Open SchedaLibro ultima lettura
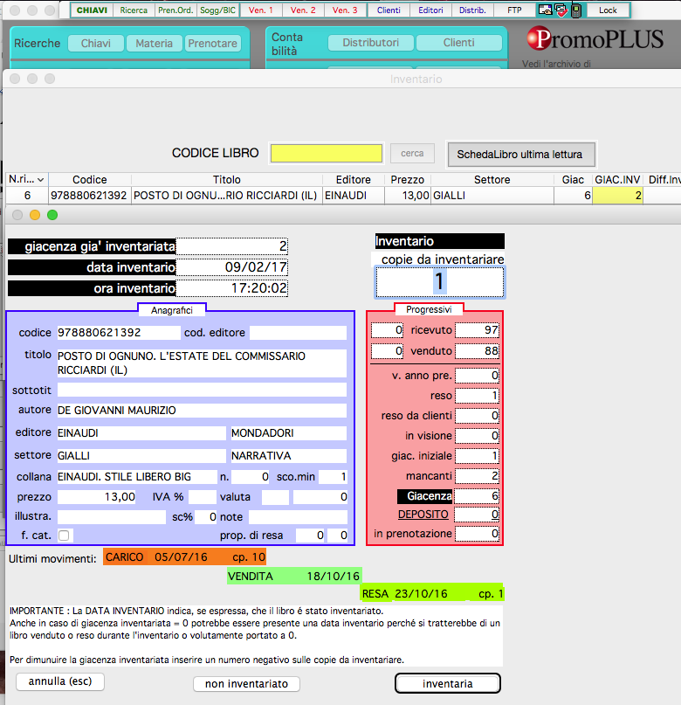Image resolution: width=681 pixels, height=705 pixels. point(520,155)
